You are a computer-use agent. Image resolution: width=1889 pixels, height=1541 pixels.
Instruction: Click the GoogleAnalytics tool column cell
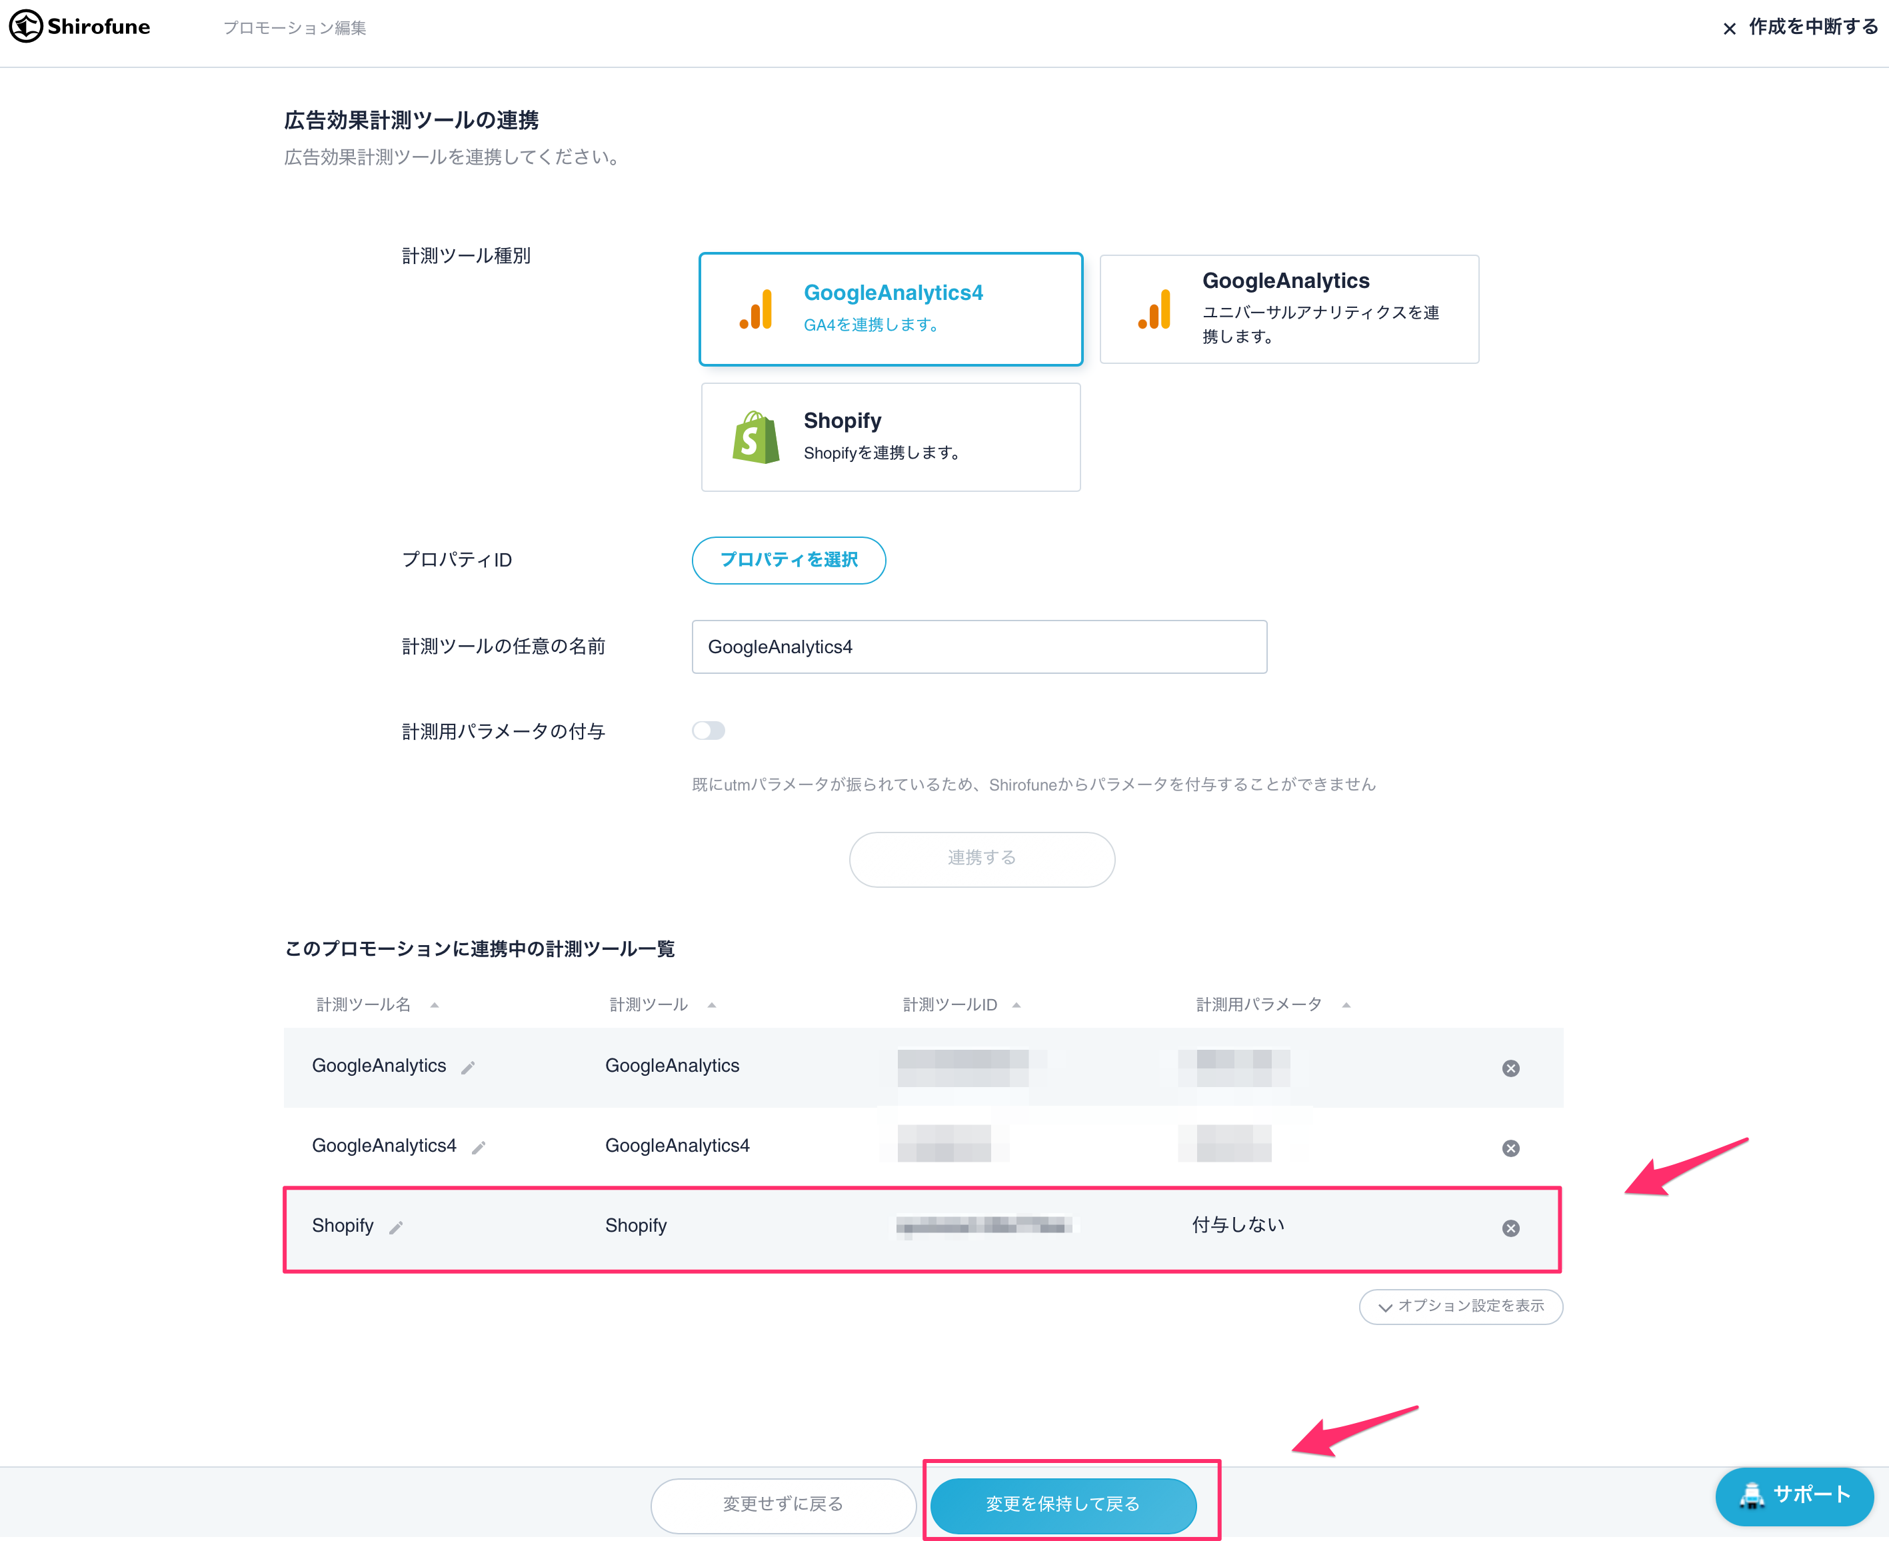tap(672, 1065)
